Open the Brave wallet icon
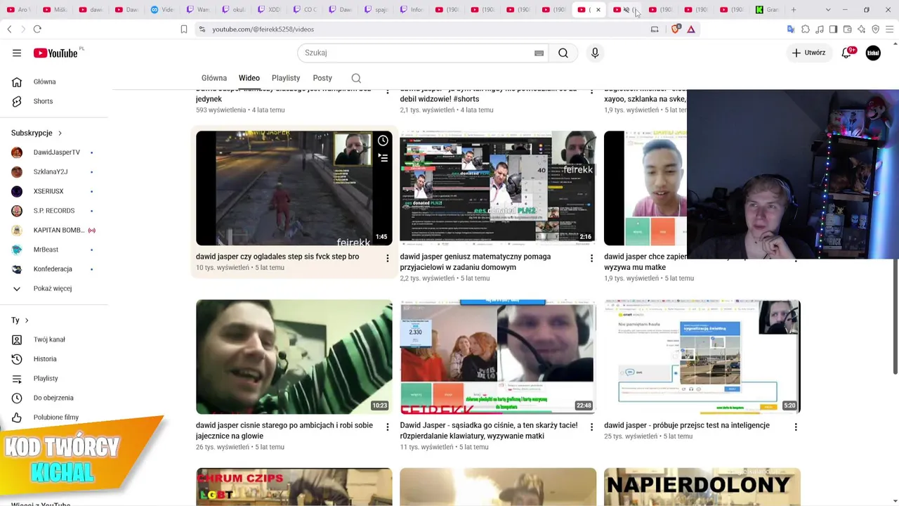The width and height of the screenshot is (899, 506). coord(847,29)
